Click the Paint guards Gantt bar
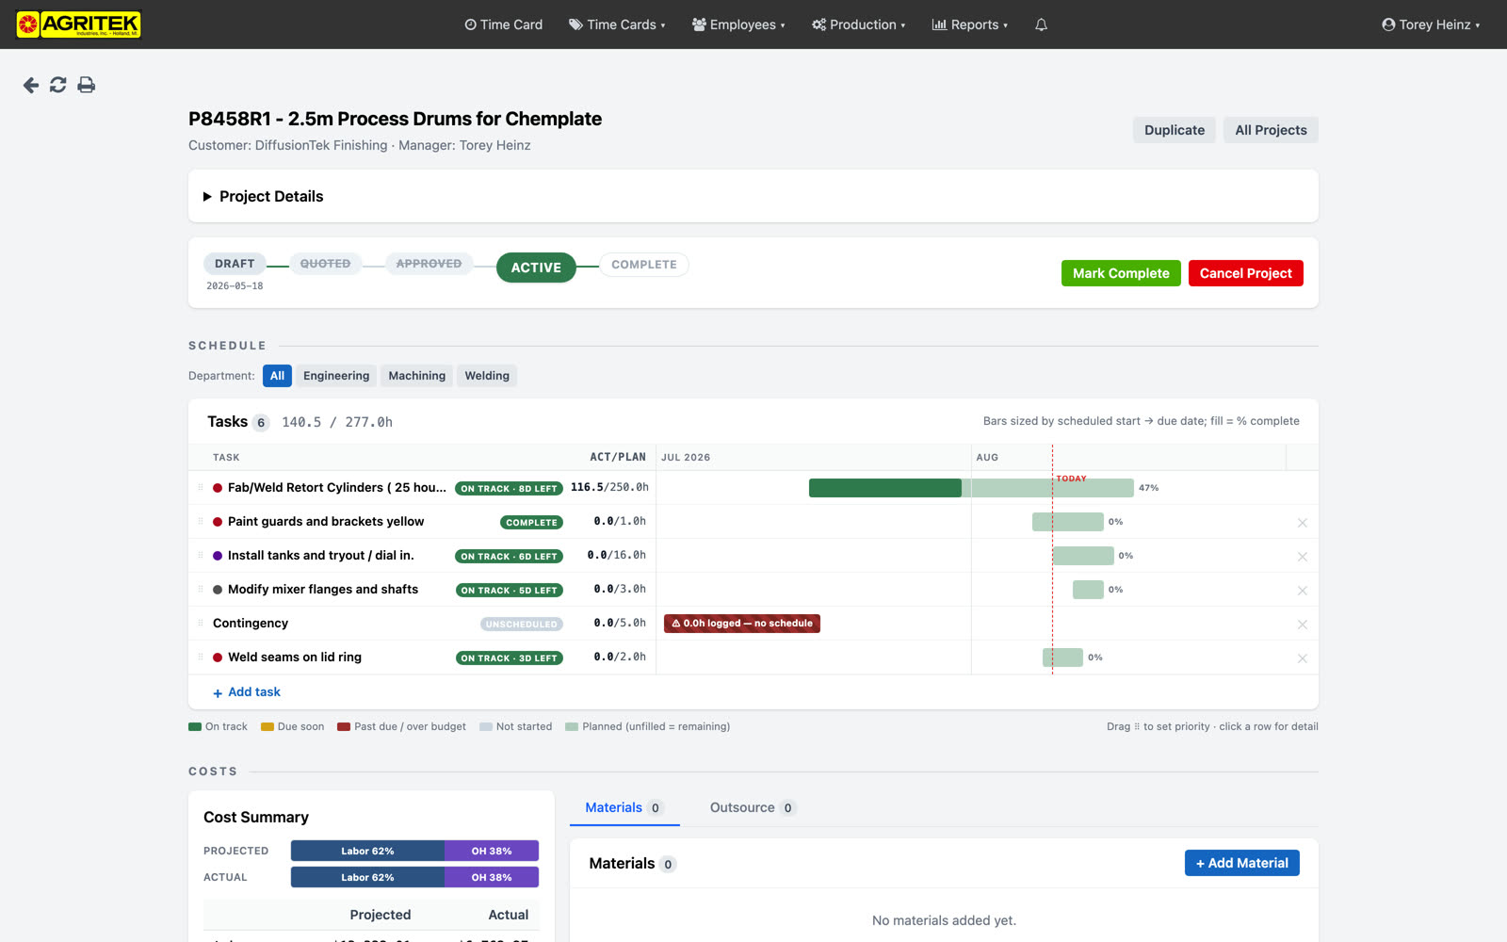The height and width of the screenshot is (942, 1507). coord(1068,522)
